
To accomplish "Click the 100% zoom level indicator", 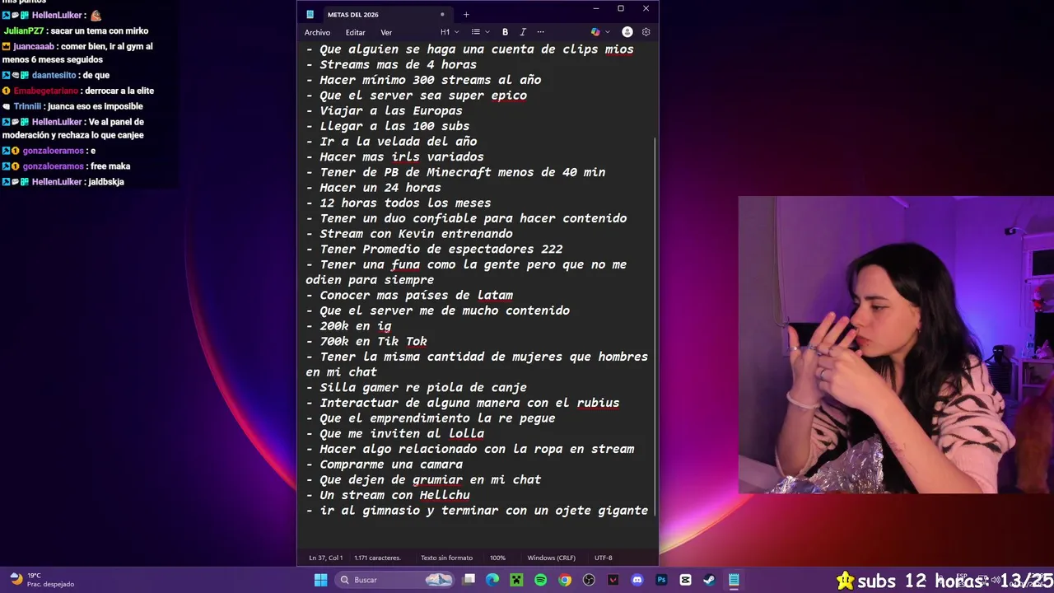I will 497,558.
